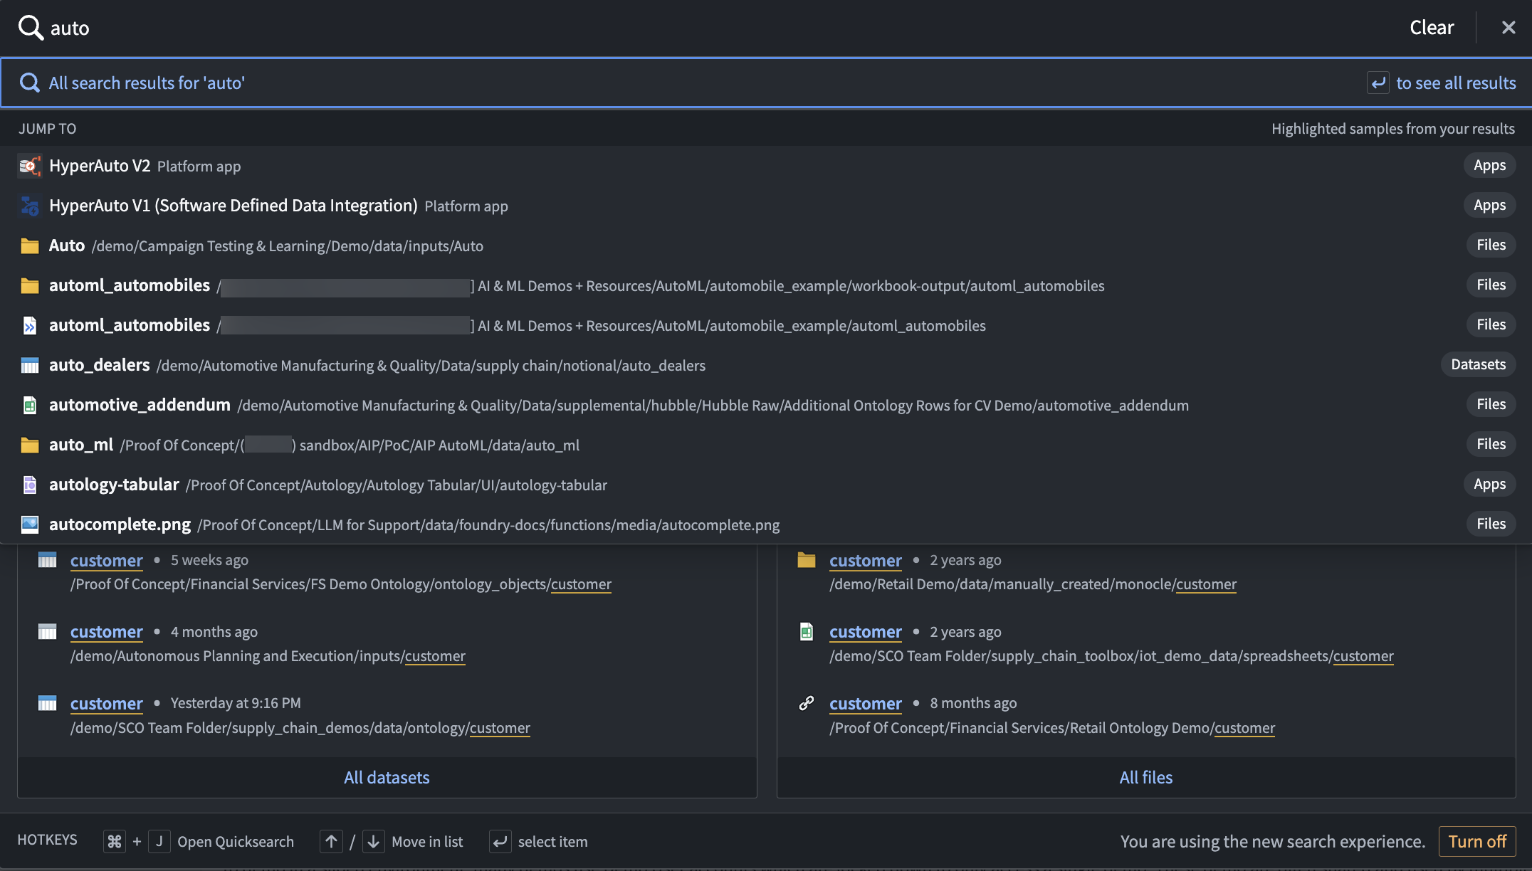Click the code workbook icon for automl_automobiles

tap(29, 325)
